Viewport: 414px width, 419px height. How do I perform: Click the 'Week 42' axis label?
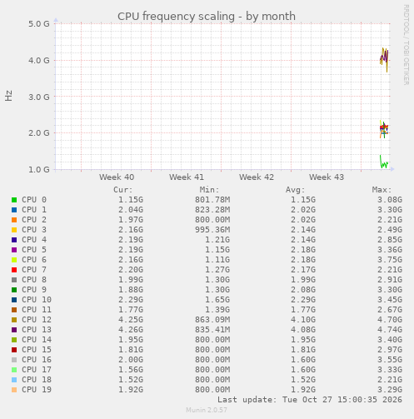257,177
